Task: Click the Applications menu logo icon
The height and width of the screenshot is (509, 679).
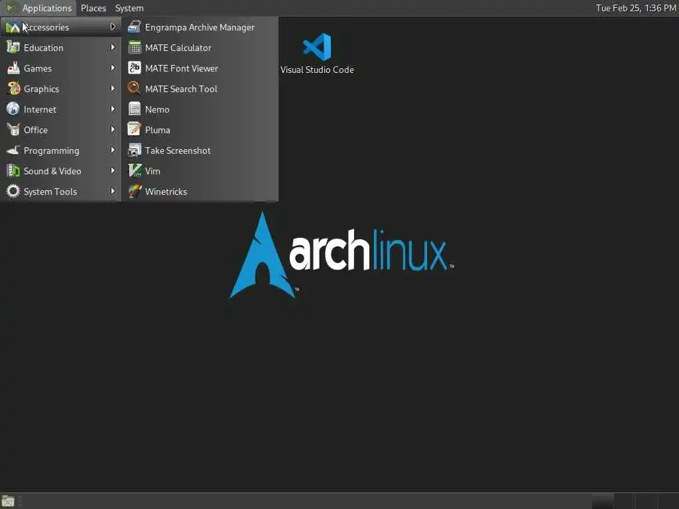Action: point(12,8)
